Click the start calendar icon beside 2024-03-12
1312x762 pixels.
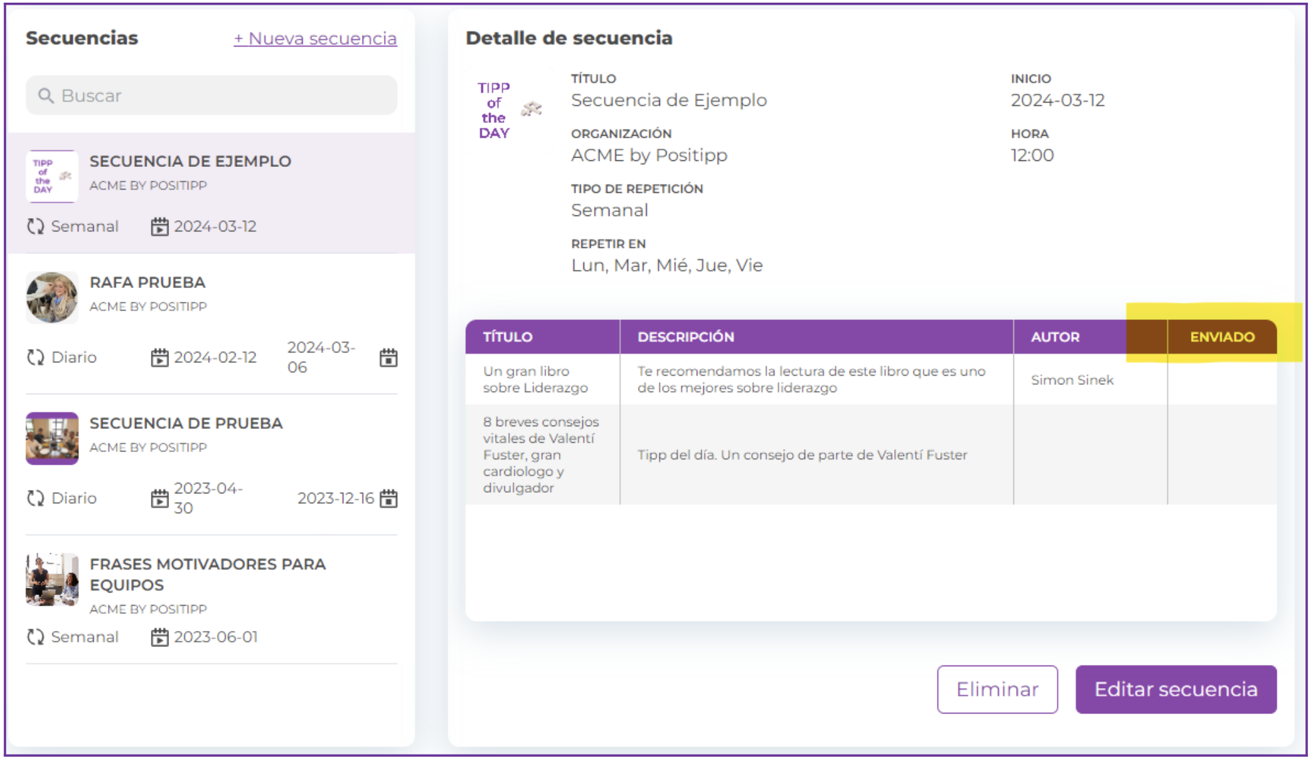pos(160,227)
